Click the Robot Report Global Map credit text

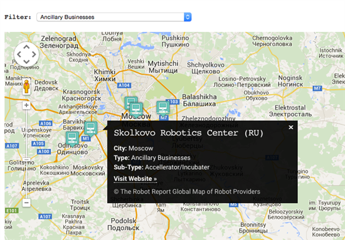click(187, 192)
